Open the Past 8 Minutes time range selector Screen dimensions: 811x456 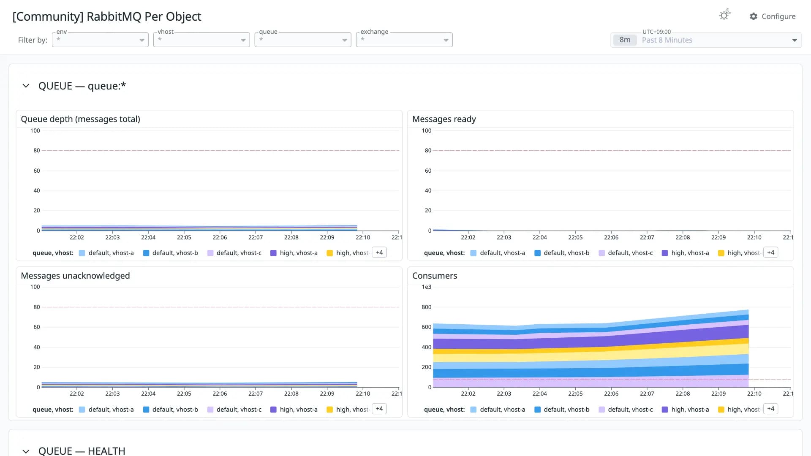(x=706, y=40)
